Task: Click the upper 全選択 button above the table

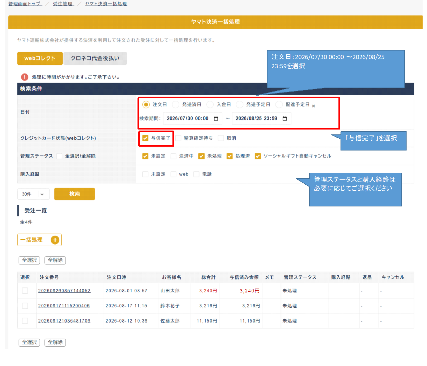Action: click(x=29, y=260)
